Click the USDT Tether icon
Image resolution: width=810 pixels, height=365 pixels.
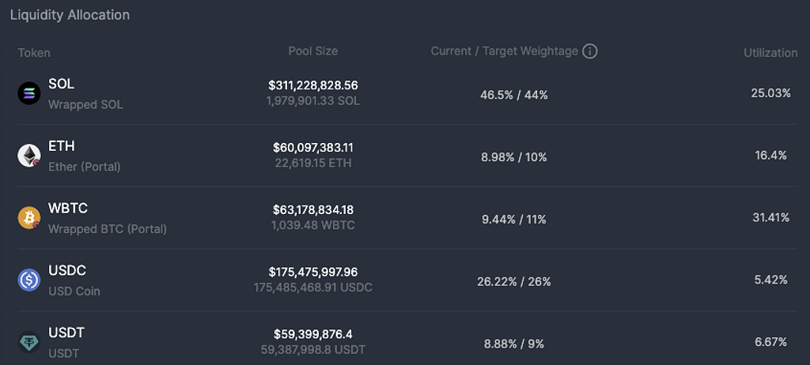[29, 342]
